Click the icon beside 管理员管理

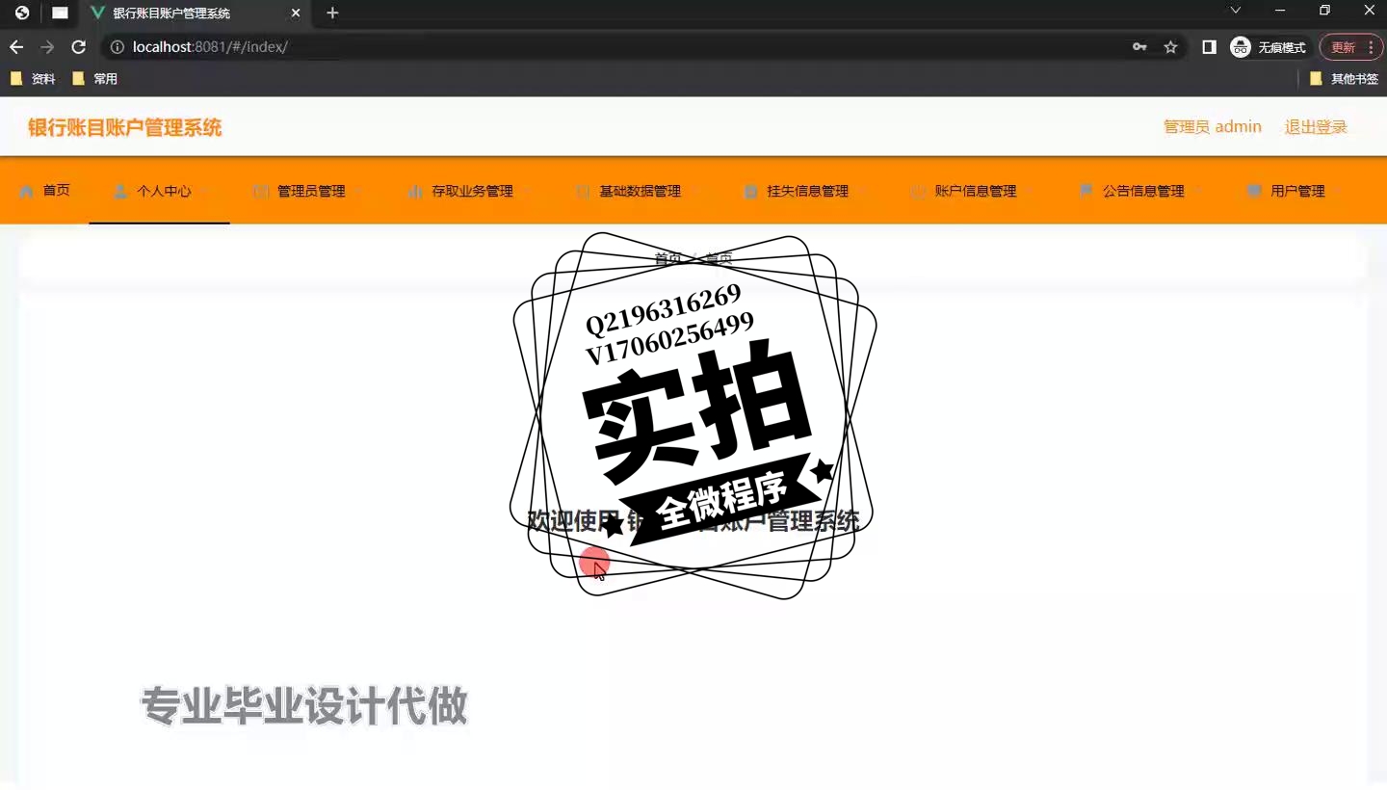[x=261, y=192]
